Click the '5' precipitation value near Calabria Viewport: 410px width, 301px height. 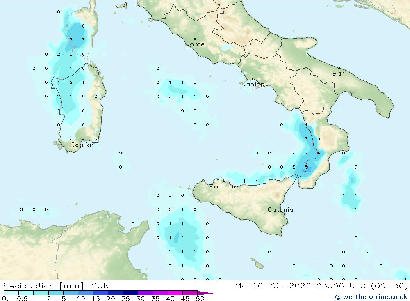tap(306, 167)
